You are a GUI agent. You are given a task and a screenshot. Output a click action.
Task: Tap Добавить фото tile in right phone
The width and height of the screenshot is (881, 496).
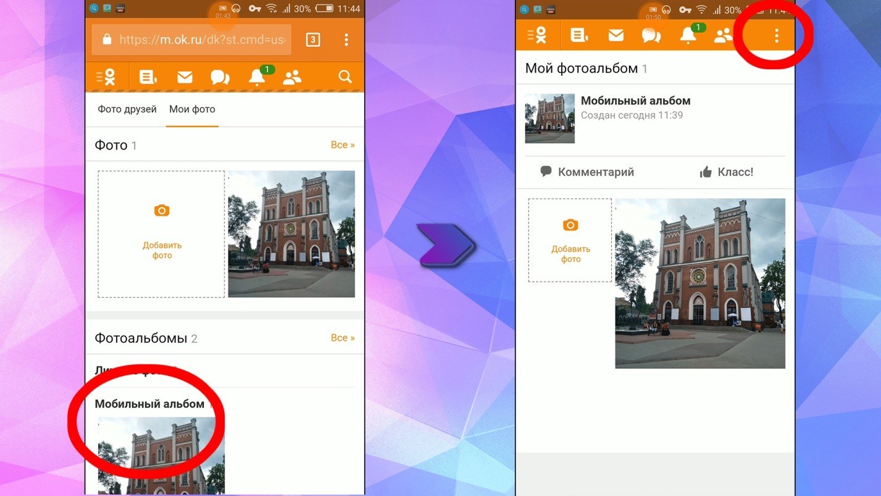click(570, 240)
